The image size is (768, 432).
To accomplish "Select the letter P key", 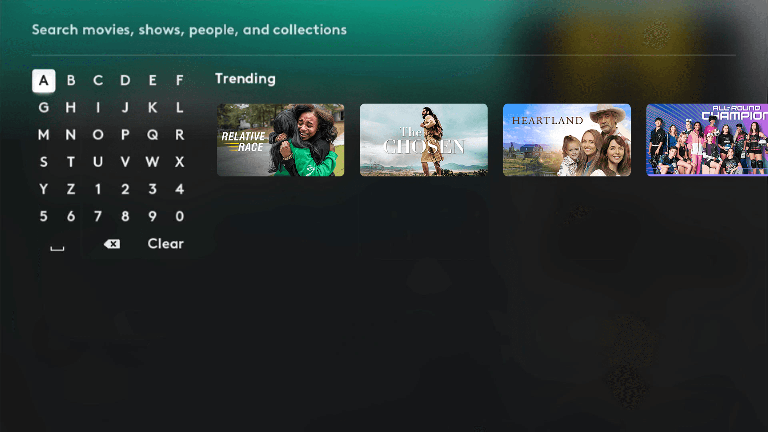I will pos(125,135).
